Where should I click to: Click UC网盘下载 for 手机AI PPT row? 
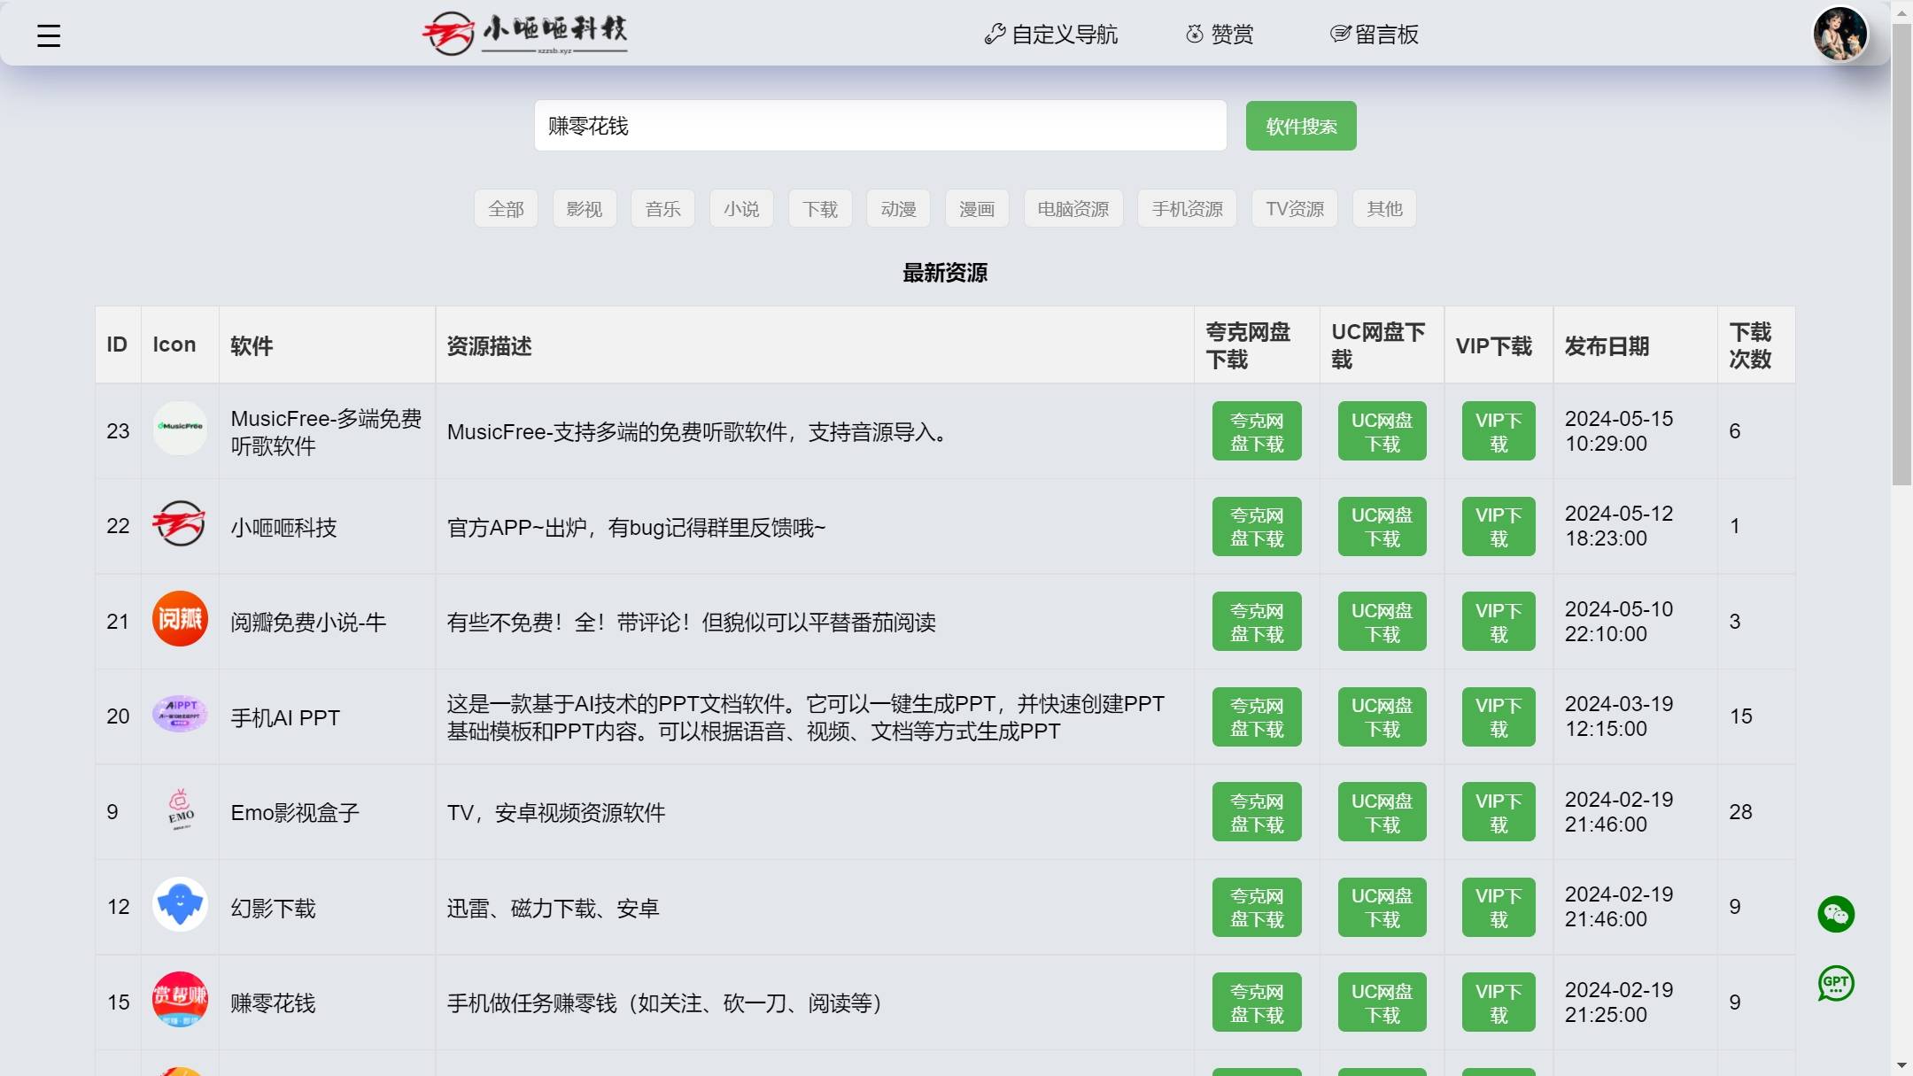point(1382,716)
